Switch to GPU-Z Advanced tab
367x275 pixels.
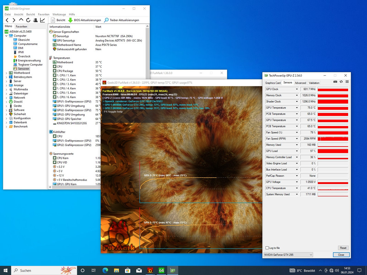pyautogui.click(x=300, y=83)
